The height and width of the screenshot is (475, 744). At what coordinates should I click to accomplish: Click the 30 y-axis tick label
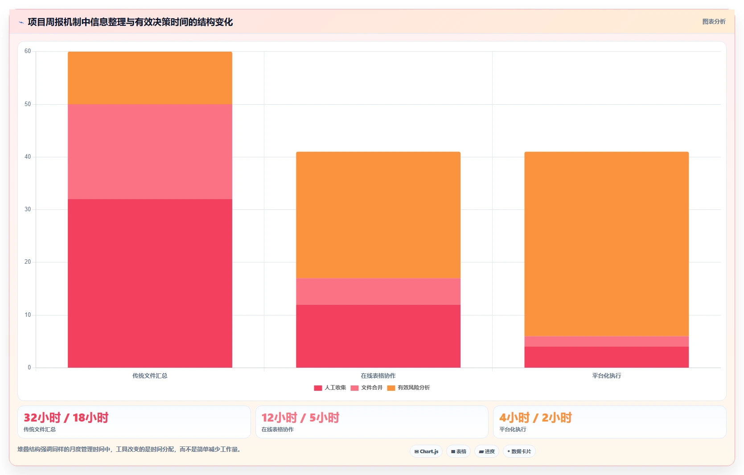(28, 209)
